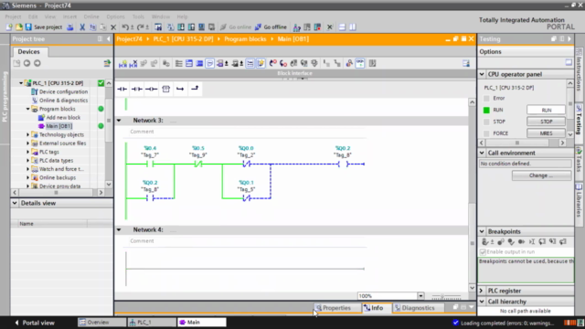
Task: Click the Undo arrow icon
Action: click(125, 27)
